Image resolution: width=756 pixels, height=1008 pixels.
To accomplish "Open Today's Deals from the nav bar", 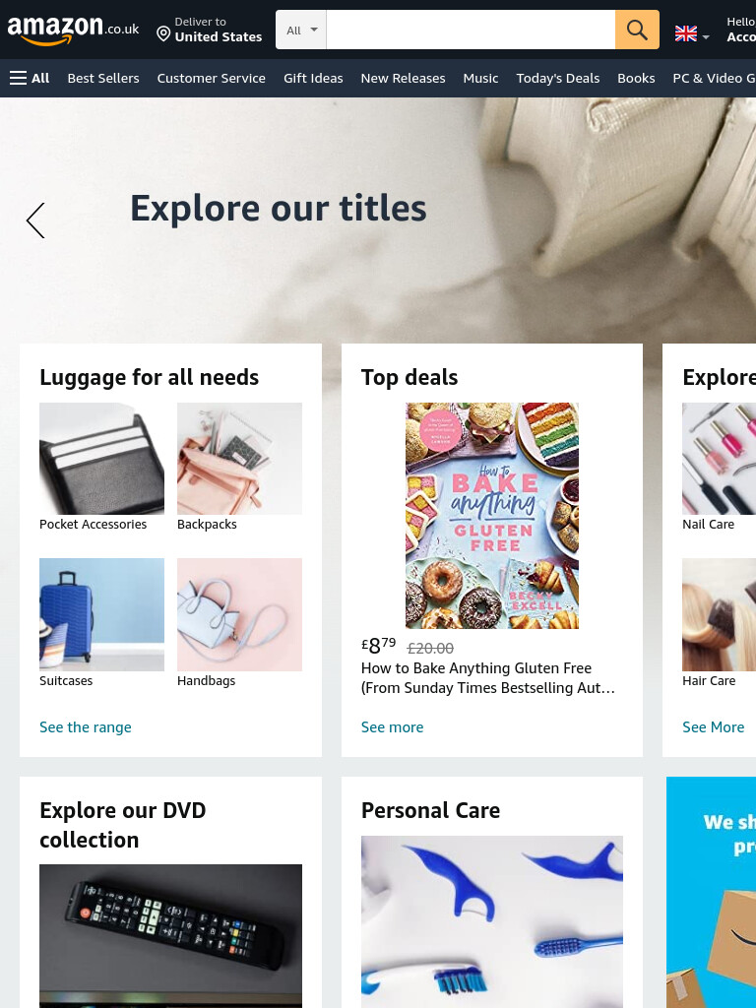I will 557,78.
